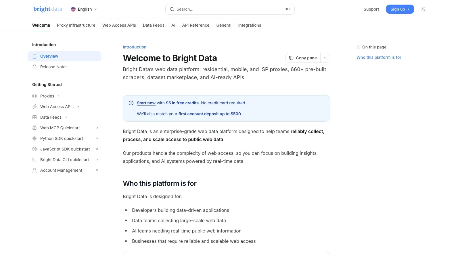Follow the Start now link
This screenshot has width=460, height=258.
(146, 103)
